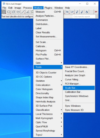This screenshot has width=100, height=138.
Task: Select the Straight Line tool
Action: (x=23, y=12)
